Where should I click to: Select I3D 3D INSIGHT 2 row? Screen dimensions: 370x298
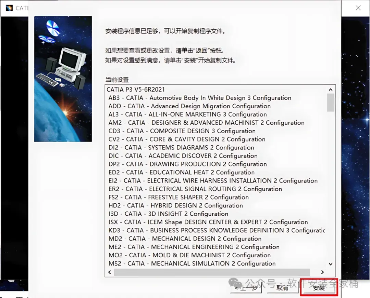168,214
